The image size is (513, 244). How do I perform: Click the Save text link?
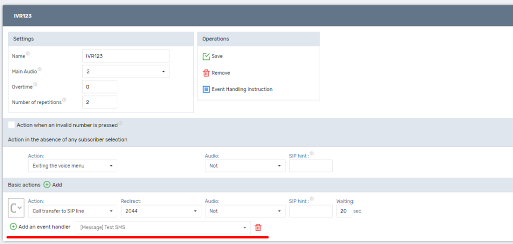(x=217, y=56)
